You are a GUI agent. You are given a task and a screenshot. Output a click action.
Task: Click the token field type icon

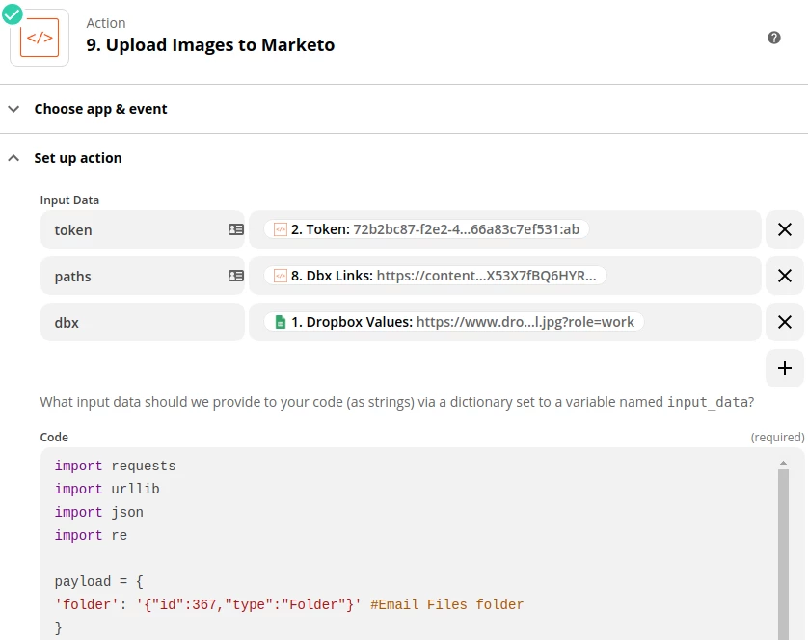tap(235, 229)
